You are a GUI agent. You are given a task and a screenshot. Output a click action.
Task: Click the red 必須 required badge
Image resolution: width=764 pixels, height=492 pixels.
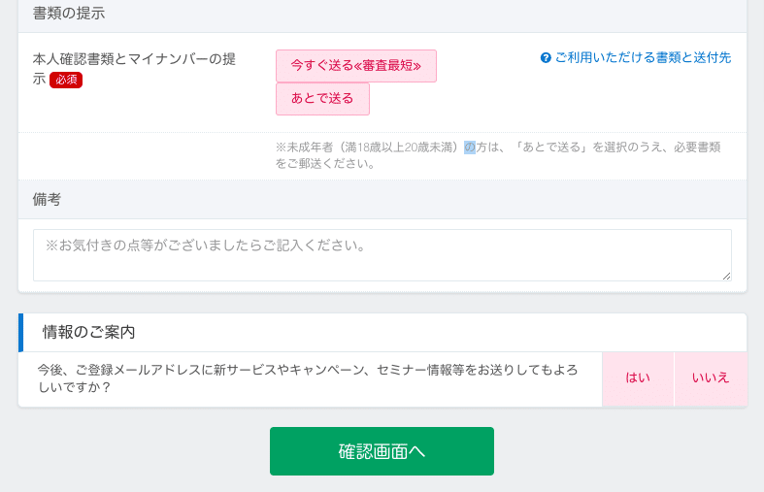[x=66, y=80]
